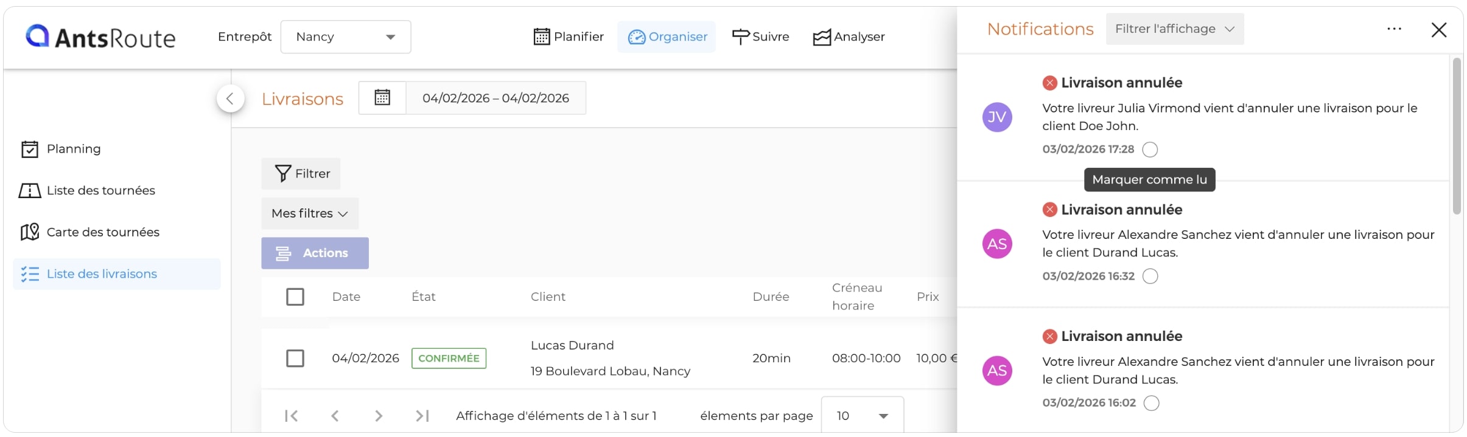Click the Livraison annulée title dated 17:28

1122,83
